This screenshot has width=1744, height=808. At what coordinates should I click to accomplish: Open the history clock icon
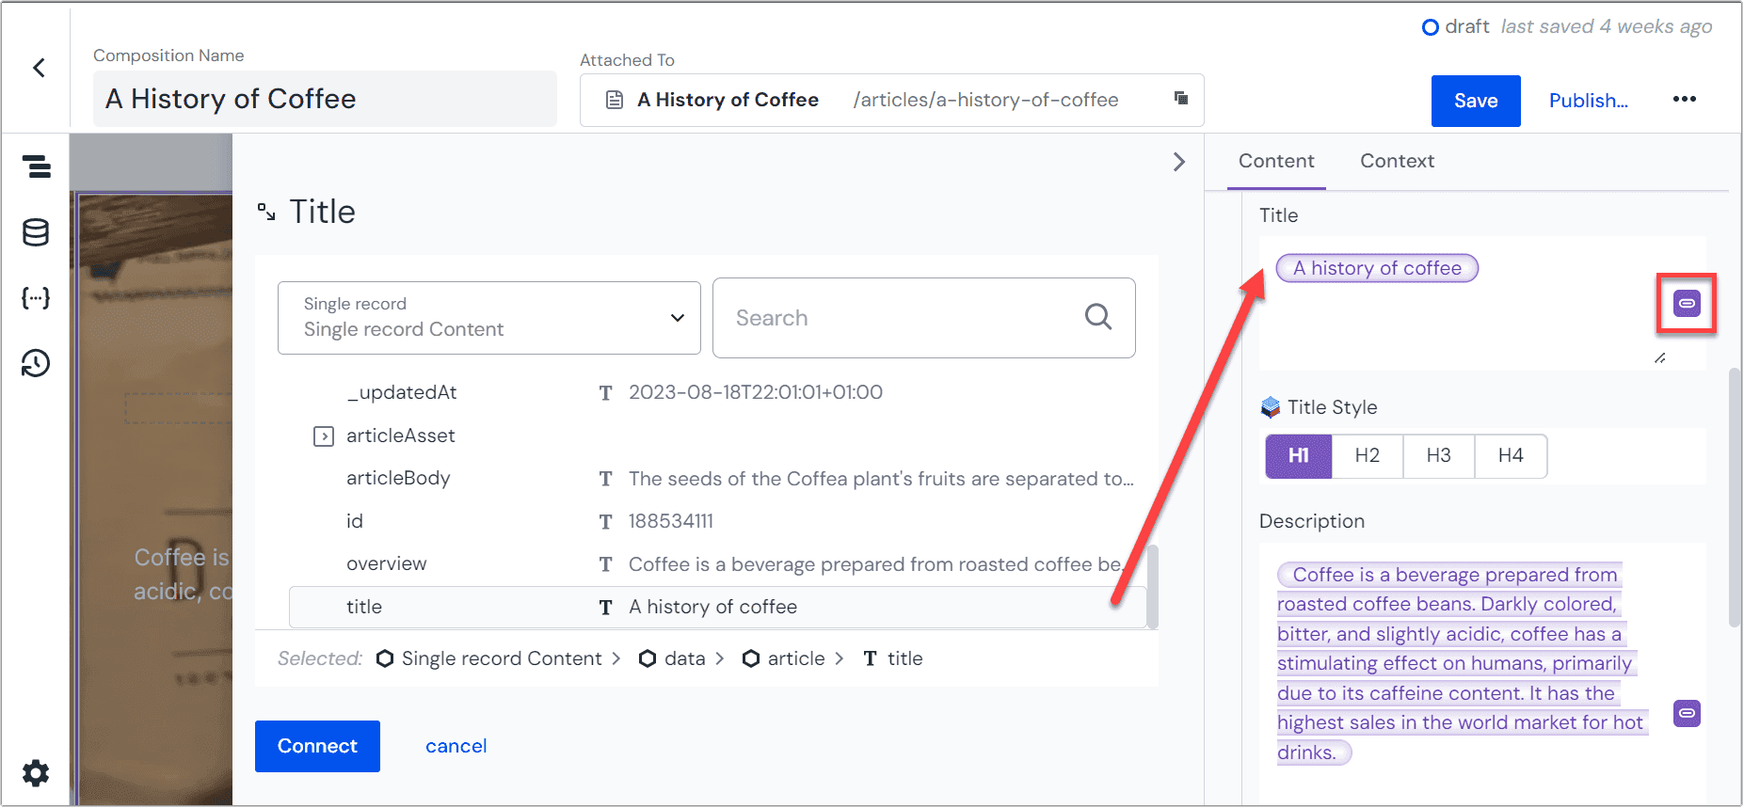[36, 363]
